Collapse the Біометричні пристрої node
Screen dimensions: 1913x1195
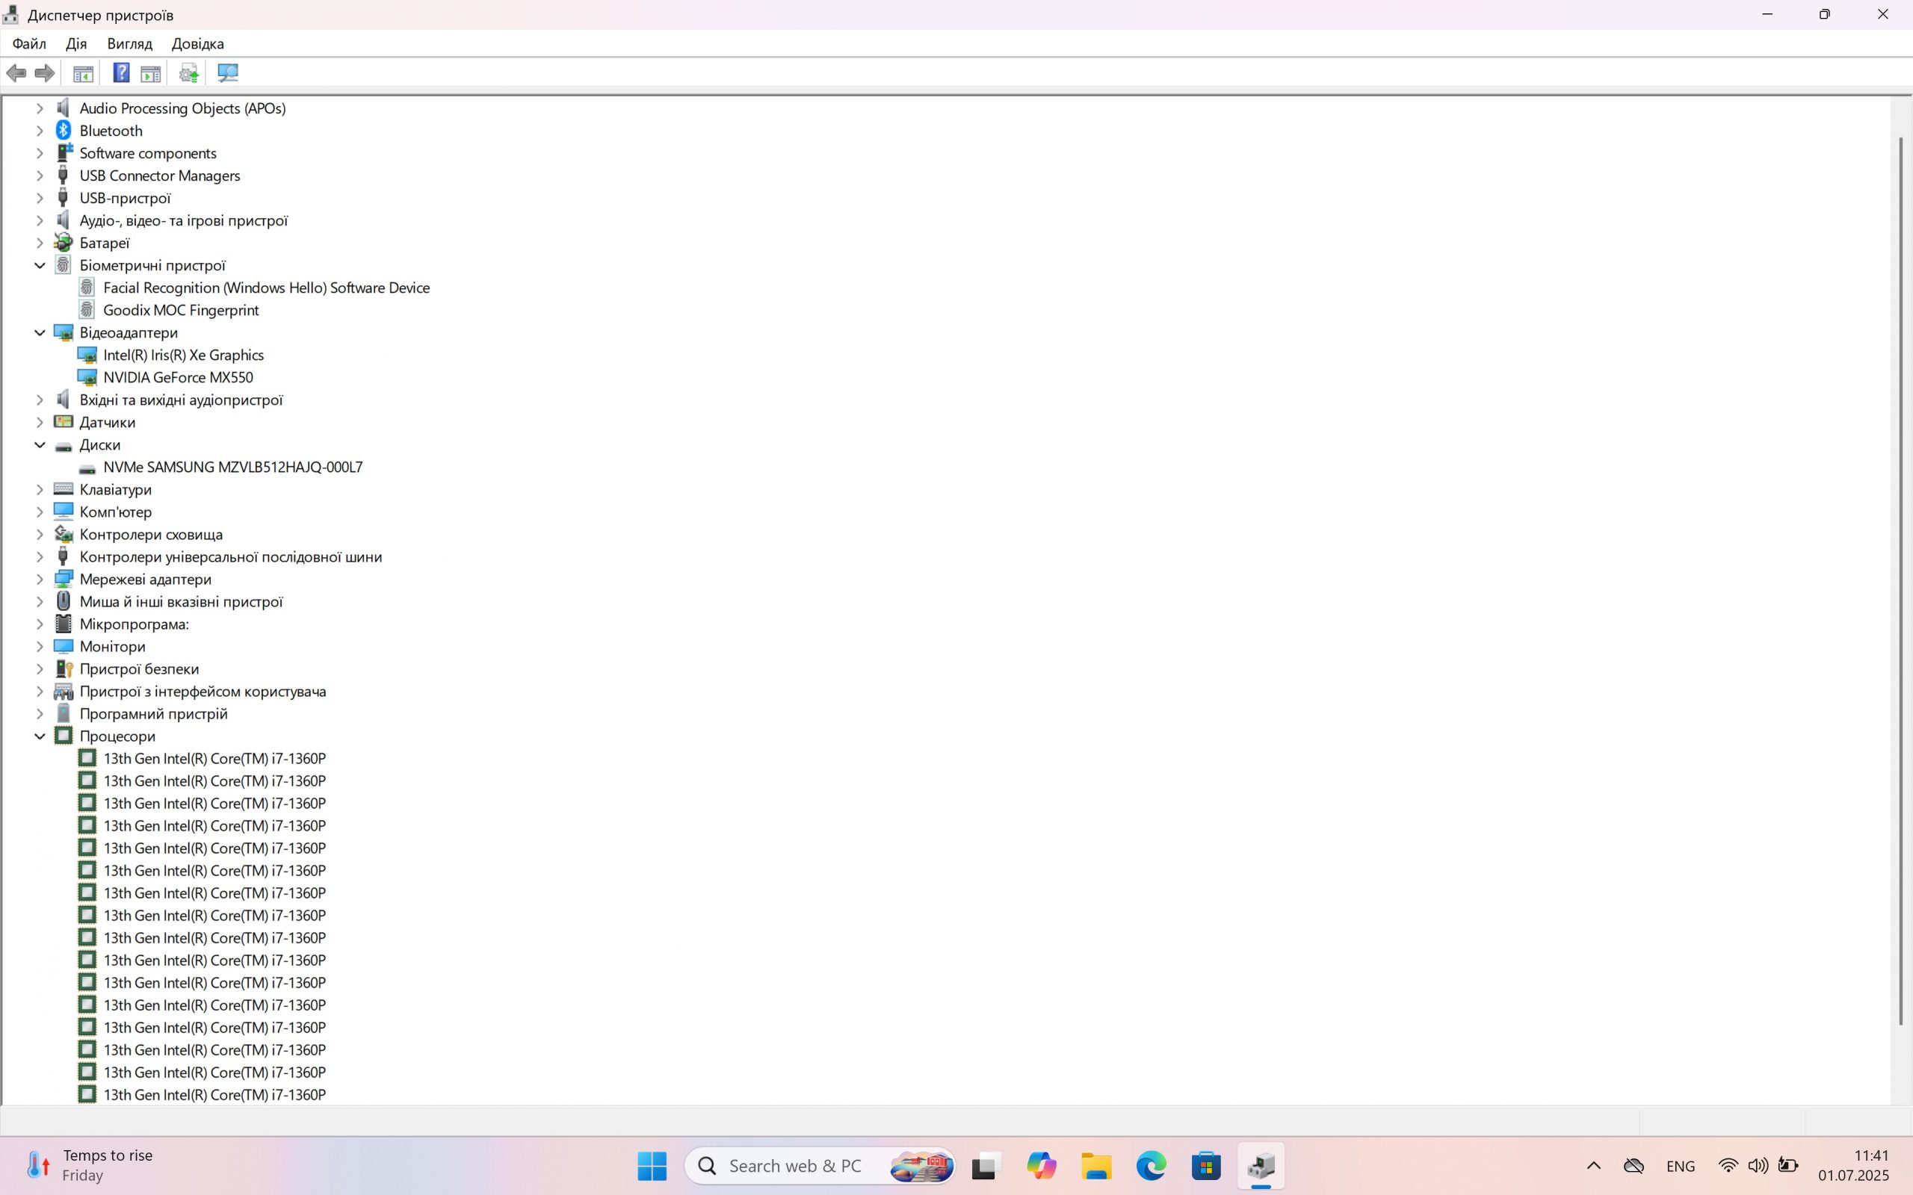40,266
